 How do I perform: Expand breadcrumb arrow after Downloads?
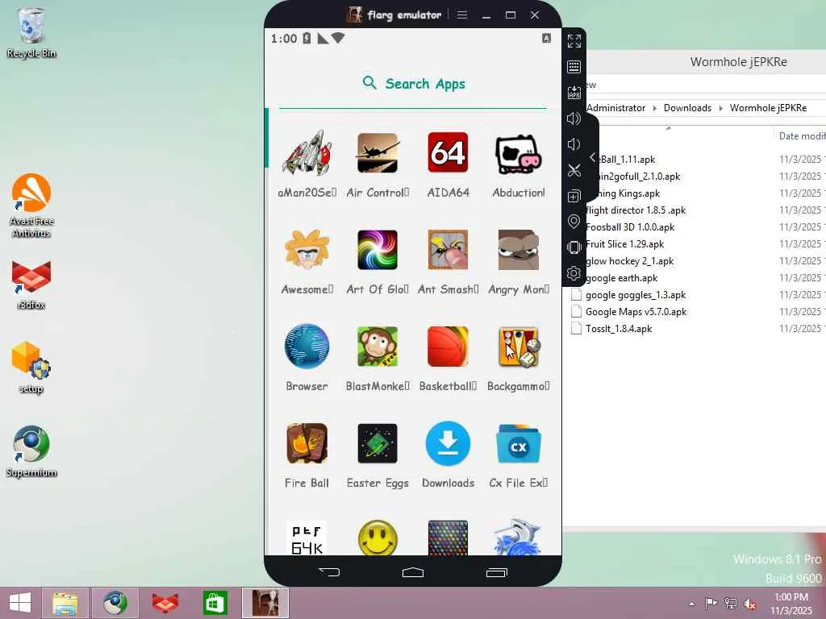tap(720, 108)
